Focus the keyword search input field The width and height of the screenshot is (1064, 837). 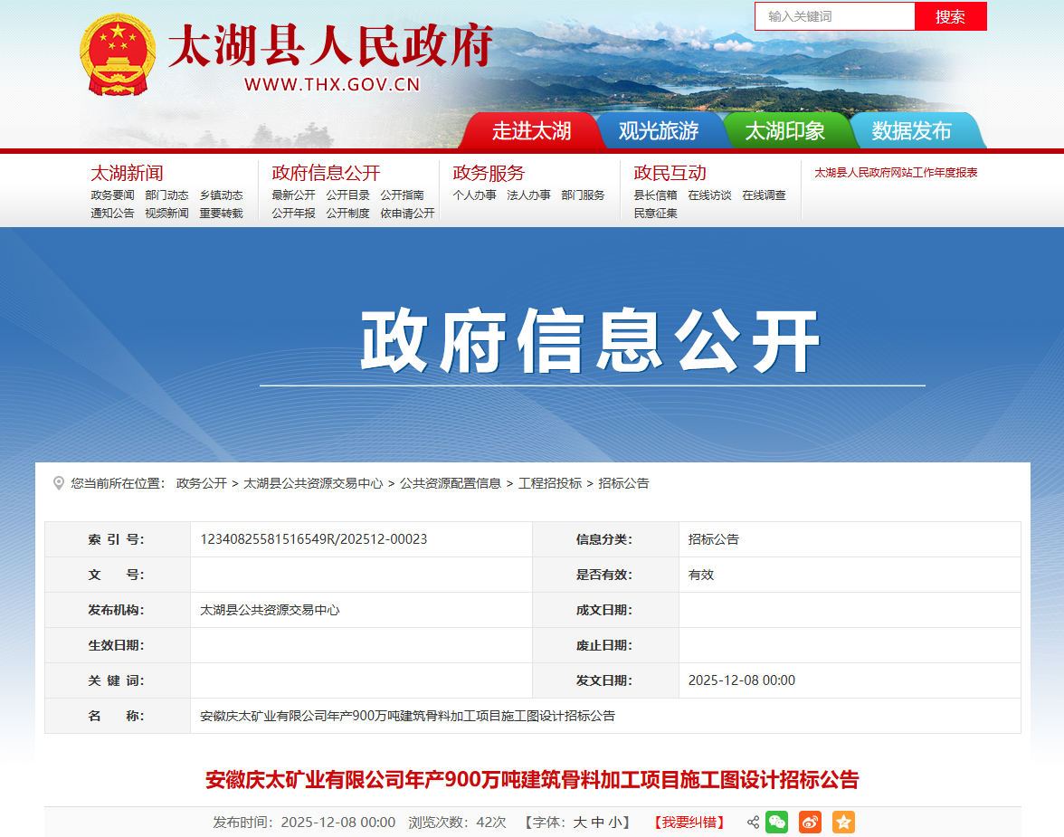click(834, 16)
